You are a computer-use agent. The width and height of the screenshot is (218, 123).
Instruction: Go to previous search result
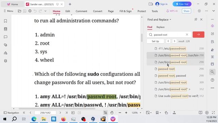[x=168, y=41]
